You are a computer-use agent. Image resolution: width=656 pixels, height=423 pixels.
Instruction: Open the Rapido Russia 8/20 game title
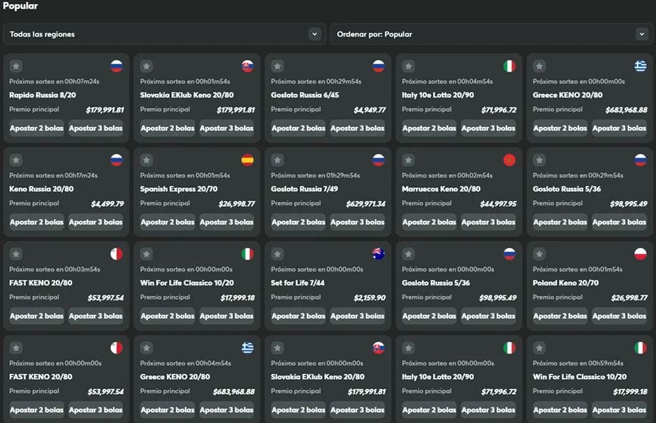tap(43, 95)
